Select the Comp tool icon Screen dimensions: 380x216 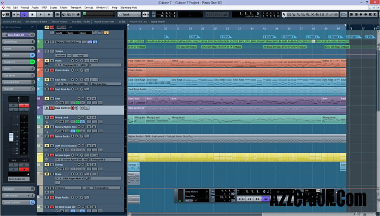[x=317, y=15]
